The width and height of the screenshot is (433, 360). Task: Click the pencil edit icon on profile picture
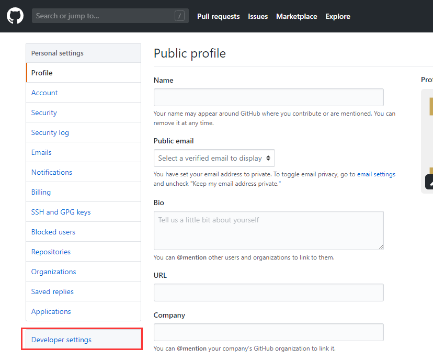coord(430,182)
